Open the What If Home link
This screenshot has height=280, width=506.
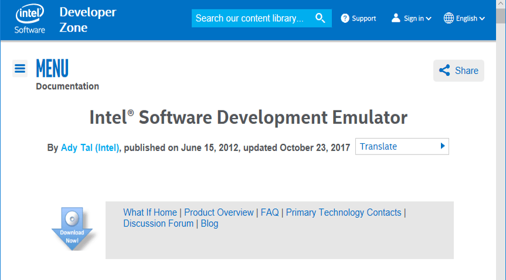pyautogui.click(x=150, y=212)
